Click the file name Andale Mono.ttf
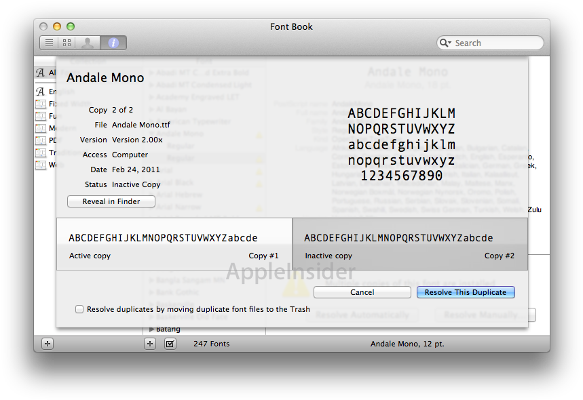Viewport: 583px width, 400px height. 141,125
